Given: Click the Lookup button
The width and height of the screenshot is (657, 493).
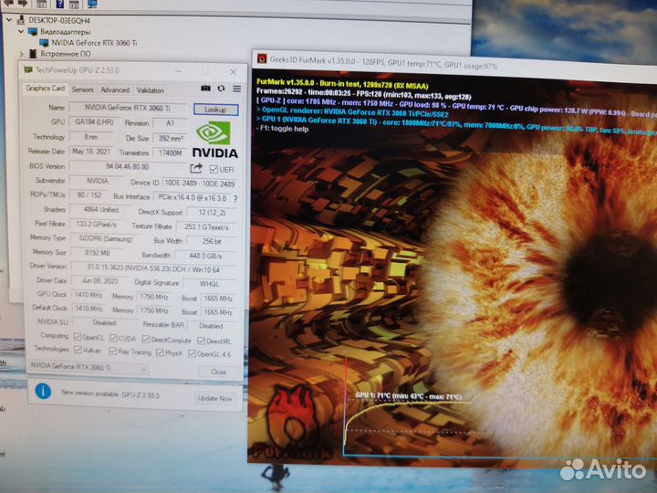Looking at the screenshot, I should pyautogui.click(x=215, y=109).
